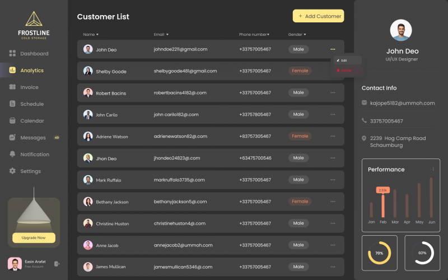The height and width of the screenshot is (280, 448).
Task: Click the logout icon beside Easin Arafat
Action: coord(57,263)
